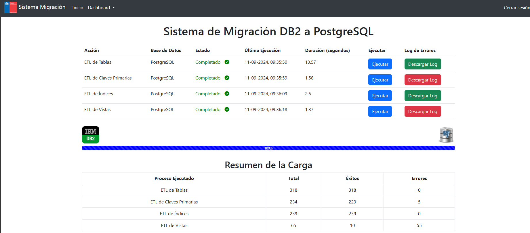Click the PostgreSQL database icon

pos(446,135)
